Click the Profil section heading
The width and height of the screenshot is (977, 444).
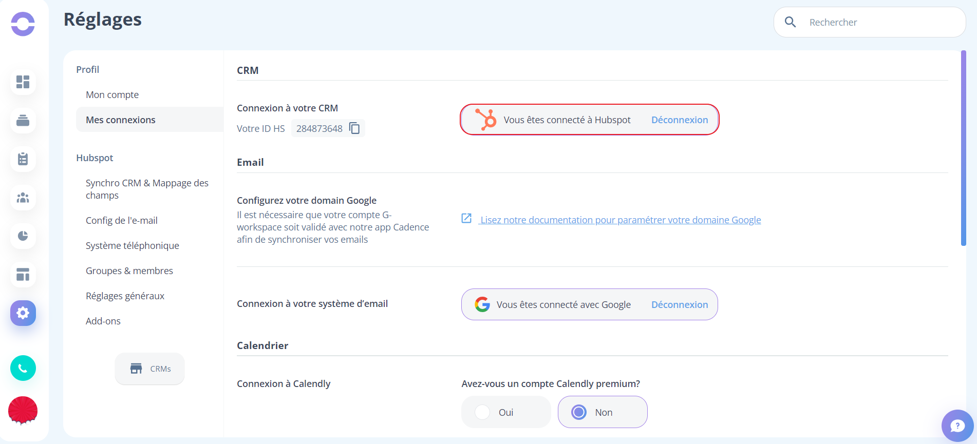point(88,69)
